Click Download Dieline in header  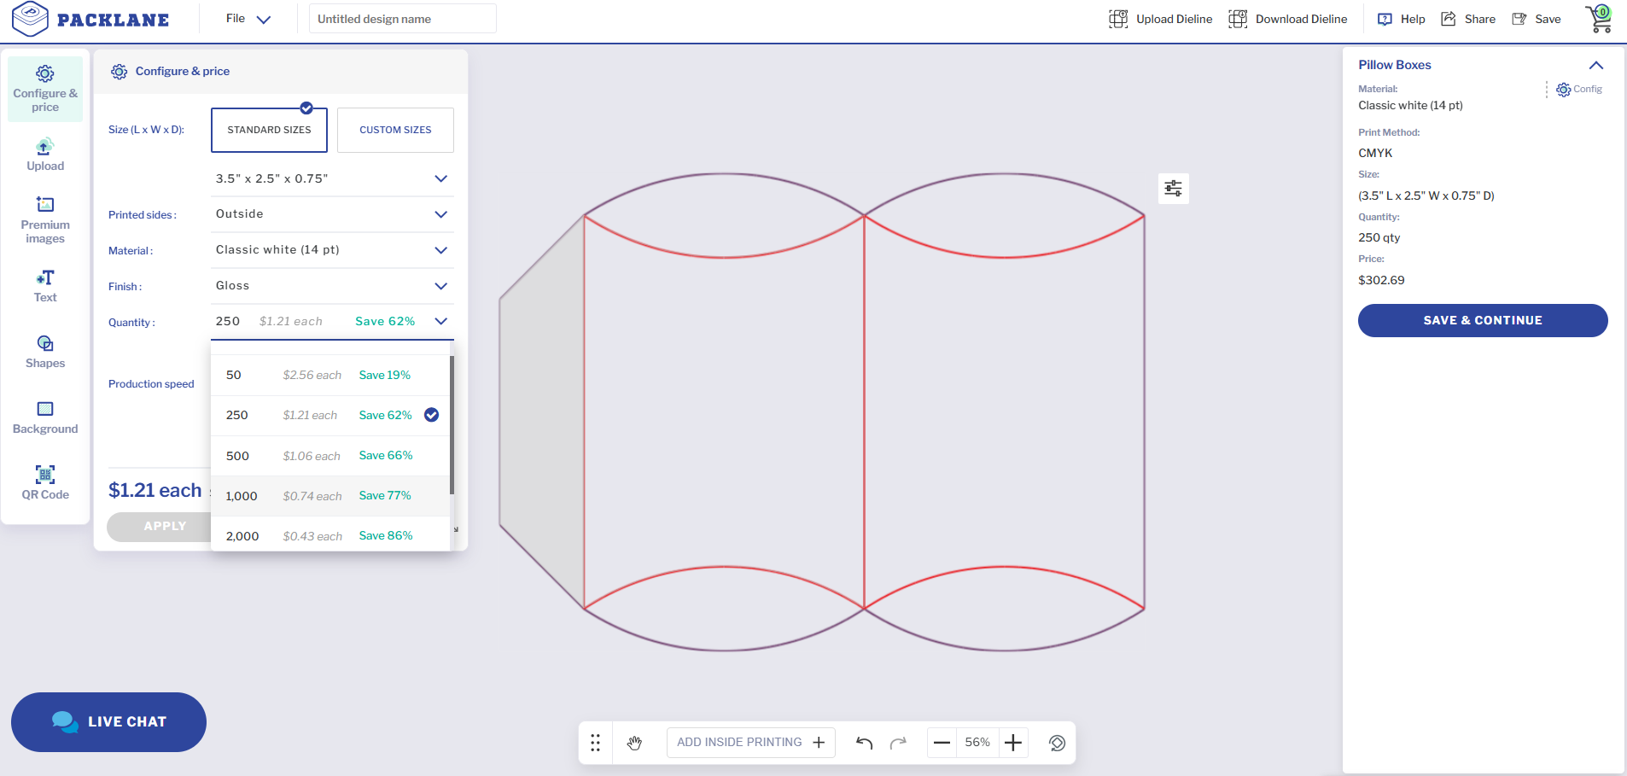point(1287,19)
